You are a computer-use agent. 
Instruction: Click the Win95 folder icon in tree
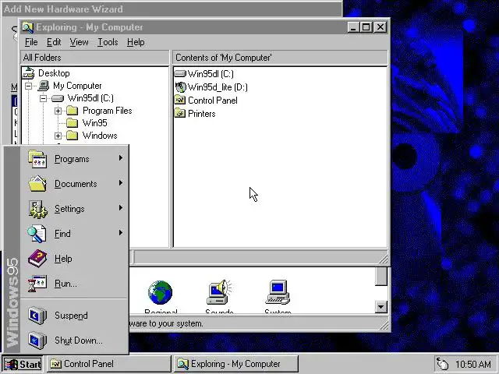point(73,123)
